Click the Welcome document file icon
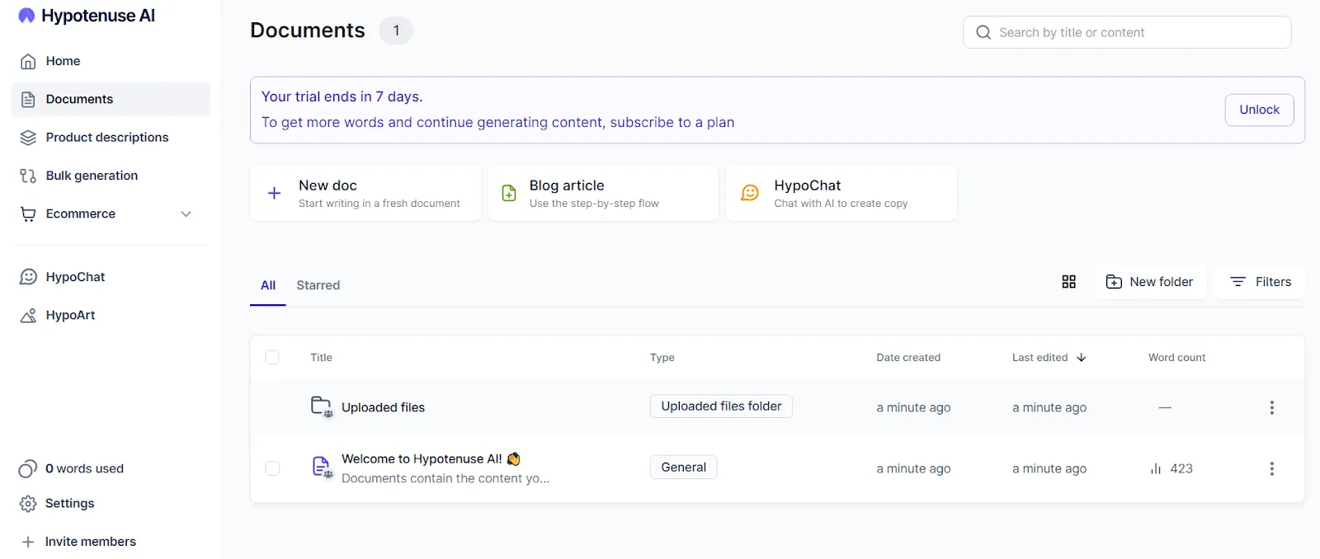 click(322, 467)
